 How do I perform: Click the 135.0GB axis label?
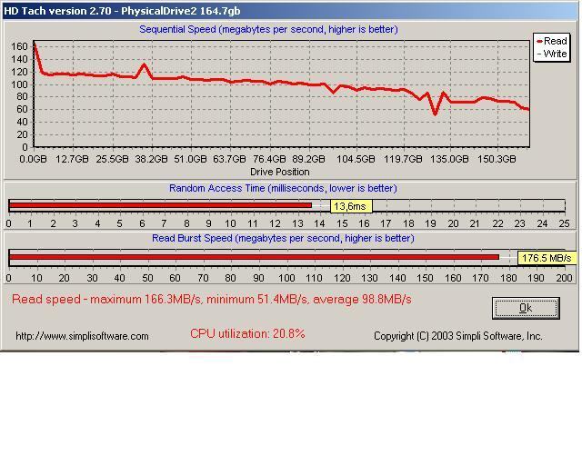coord(449,159)
